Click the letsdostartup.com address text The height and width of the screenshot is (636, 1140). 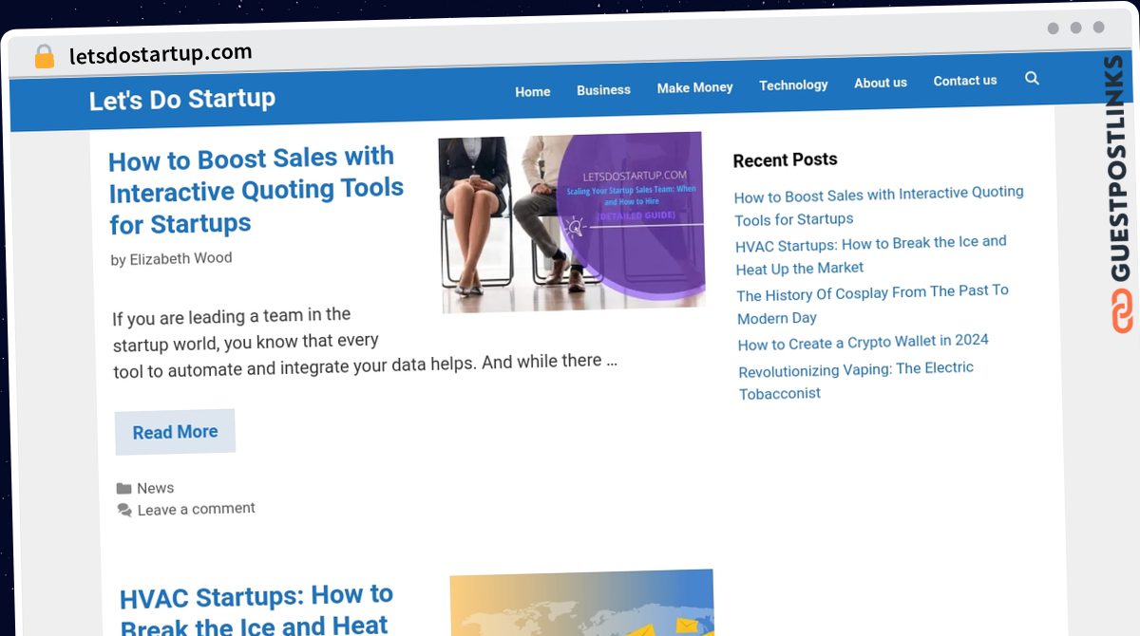pos(161,54)
